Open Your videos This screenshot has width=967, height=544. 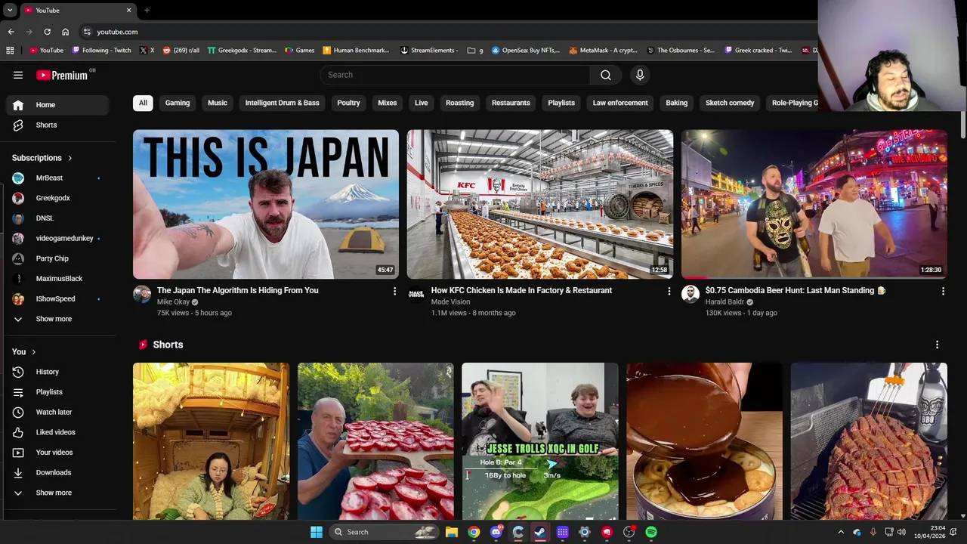[59, 453]
